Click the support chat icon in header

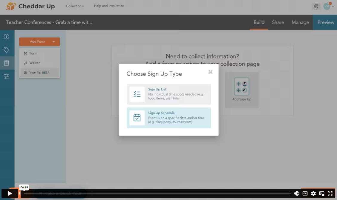point(316,6)
